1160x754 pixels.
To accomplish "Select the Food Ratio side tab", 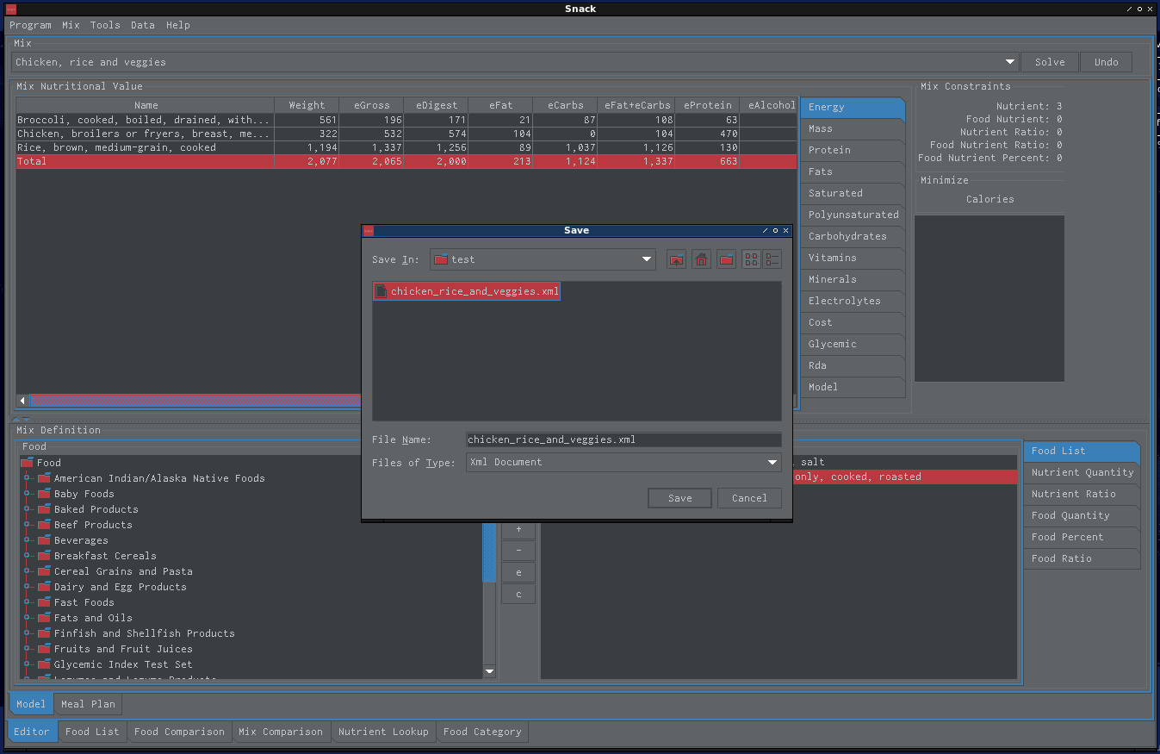I will (x=1082, y=558).
